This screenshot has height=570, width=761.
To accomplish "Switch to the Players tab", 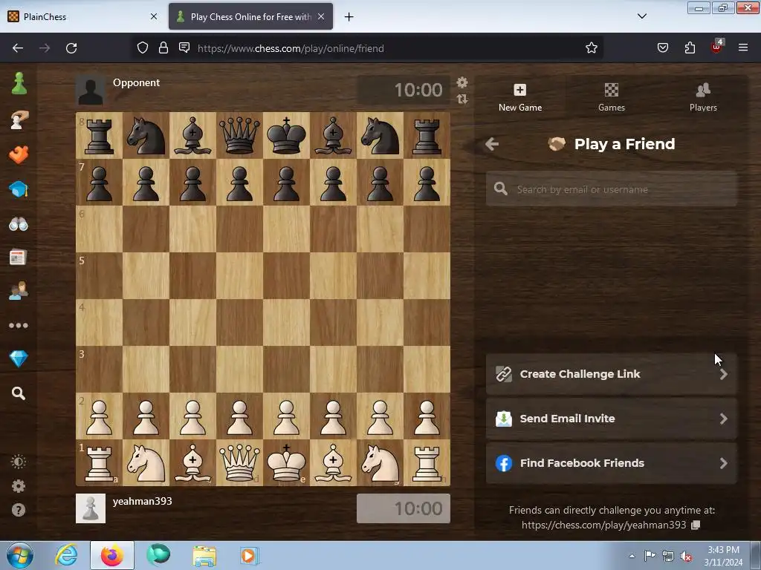I will [x=703, y=97].
